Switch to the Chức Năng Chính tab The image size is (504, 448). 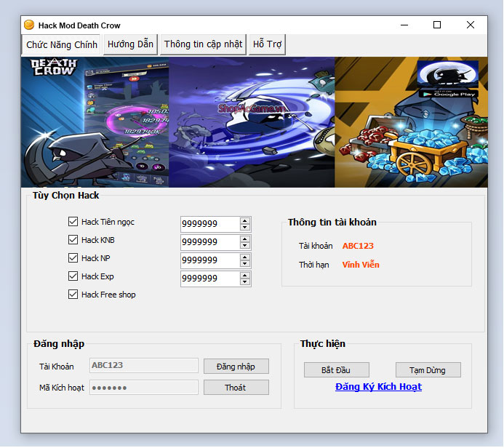[61, 44]
